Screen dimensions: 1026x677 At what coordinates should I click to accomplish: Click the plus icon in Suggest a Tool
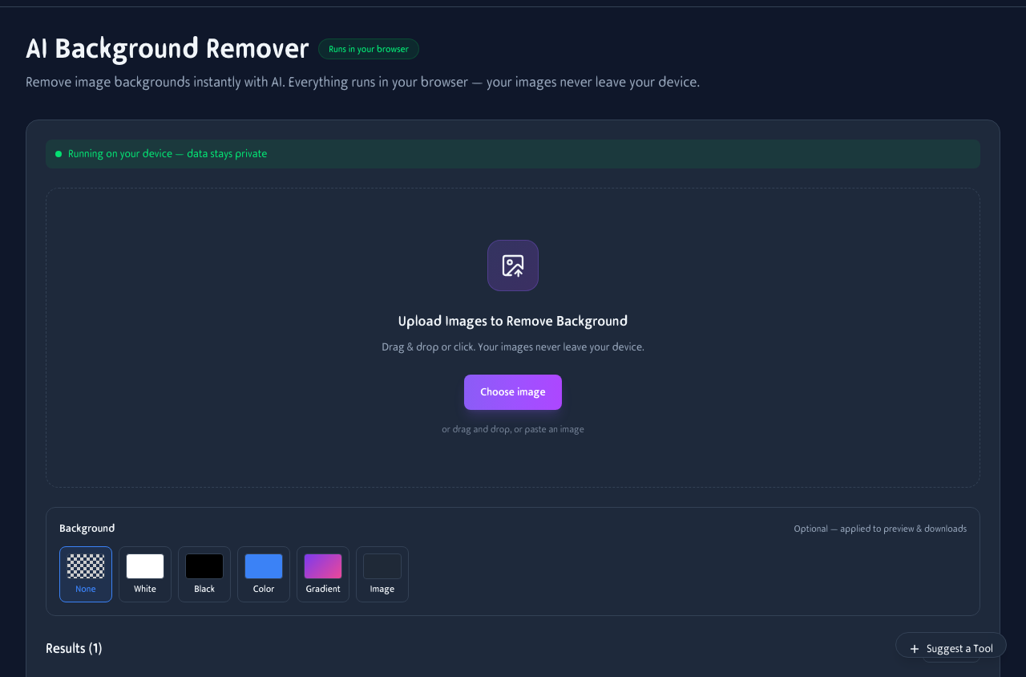coord(915,649)
